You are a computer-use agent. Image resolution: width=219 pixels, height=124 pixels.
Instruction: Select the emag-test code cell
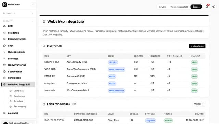50,83
